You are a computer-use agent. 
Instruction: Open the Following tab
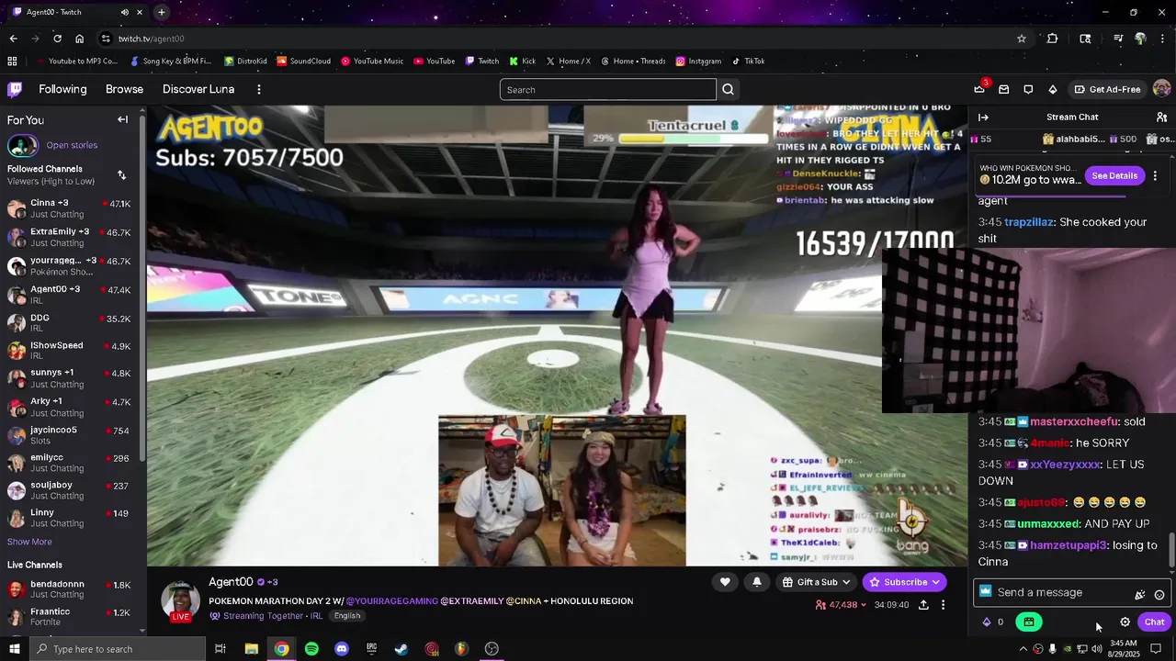pos(62,89)
